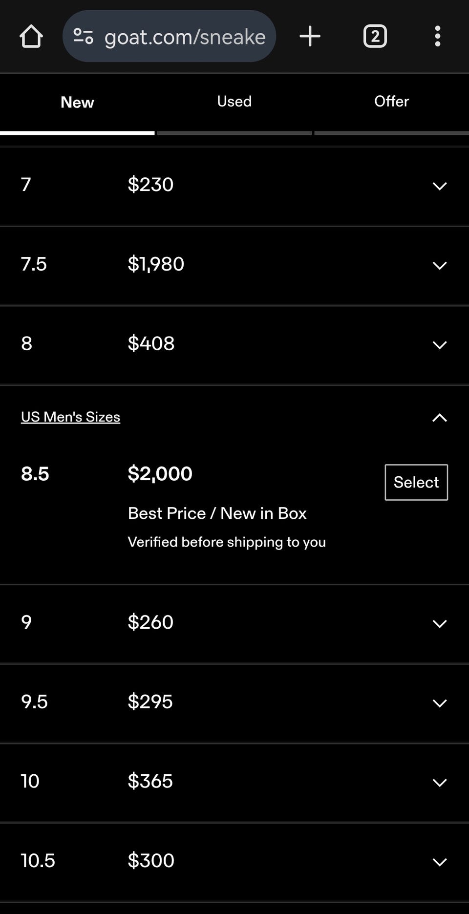Viewport: 469px width, 914px height.
Task: Click Select button for size 8.5
Action: click(416, 482)
